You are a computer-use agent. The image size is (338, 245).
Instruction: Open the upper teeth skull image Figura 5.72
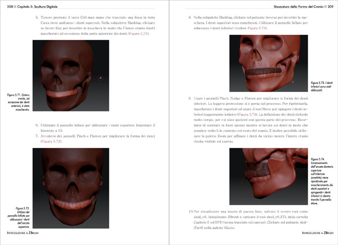point(71,188)
